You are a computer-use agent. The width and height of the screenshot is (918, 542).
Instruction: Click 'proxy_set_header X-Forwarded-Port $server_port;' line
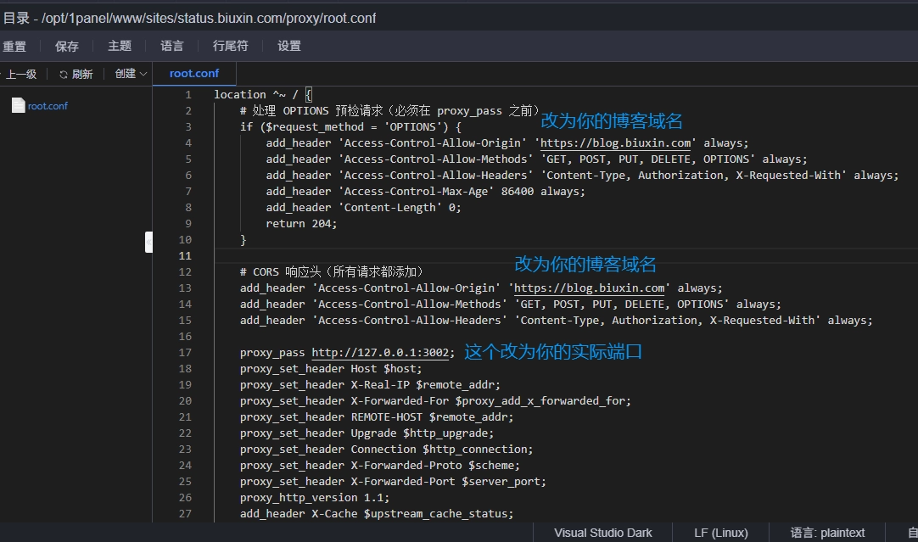click(x=393, y=481)
